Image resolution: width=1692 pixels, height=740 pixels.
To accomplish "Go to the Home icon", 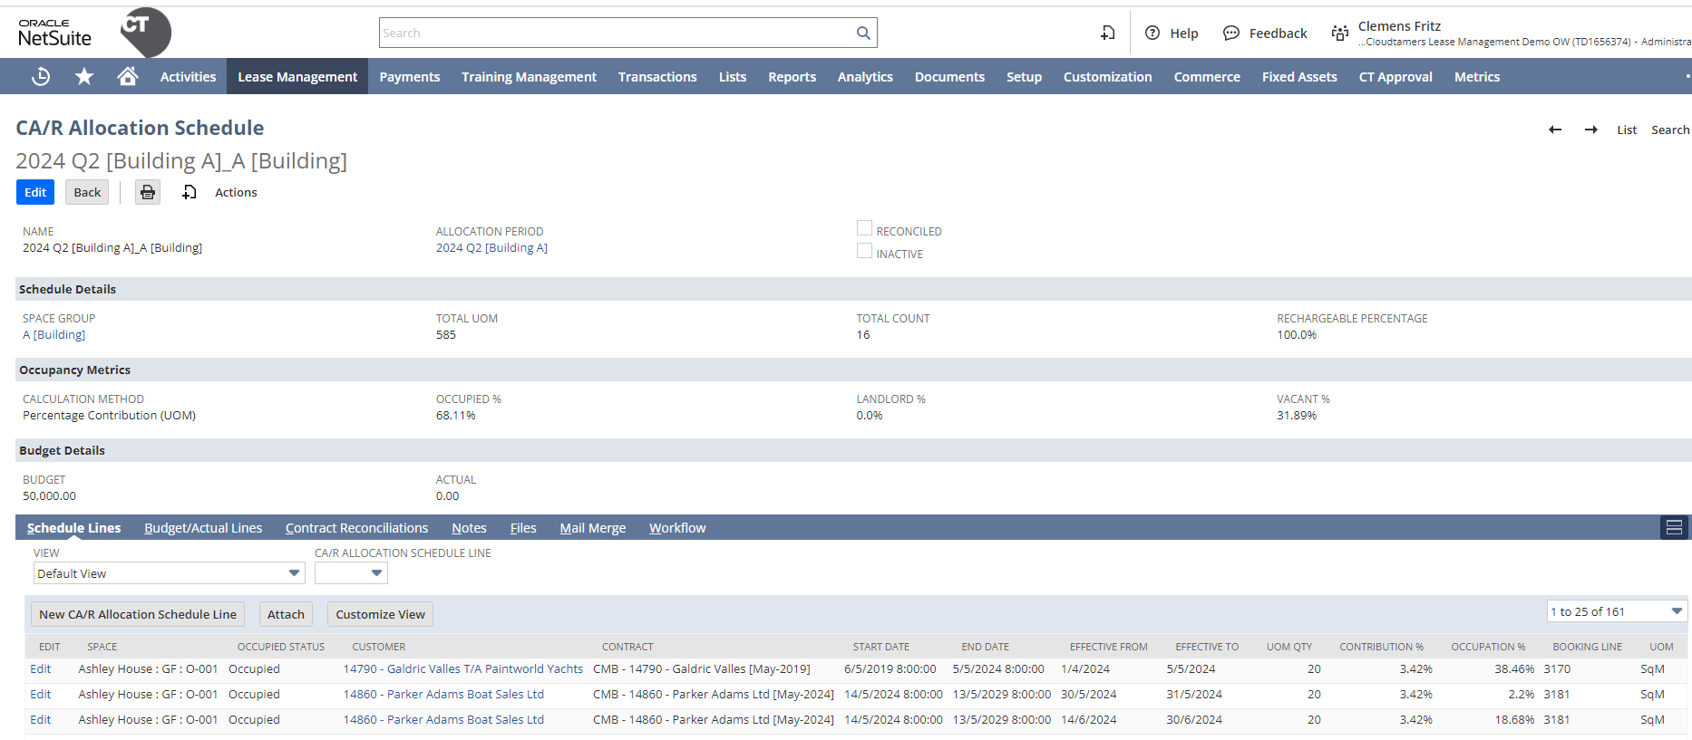I will [x=128, y=77].
